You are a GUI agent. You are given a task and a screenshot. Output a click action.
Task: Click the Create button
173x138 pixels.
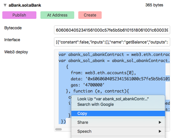[x=90, y=15]
